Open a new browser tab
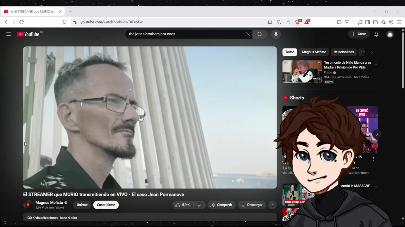This screenshot has height=227, width=405. (x=70, y=12)
